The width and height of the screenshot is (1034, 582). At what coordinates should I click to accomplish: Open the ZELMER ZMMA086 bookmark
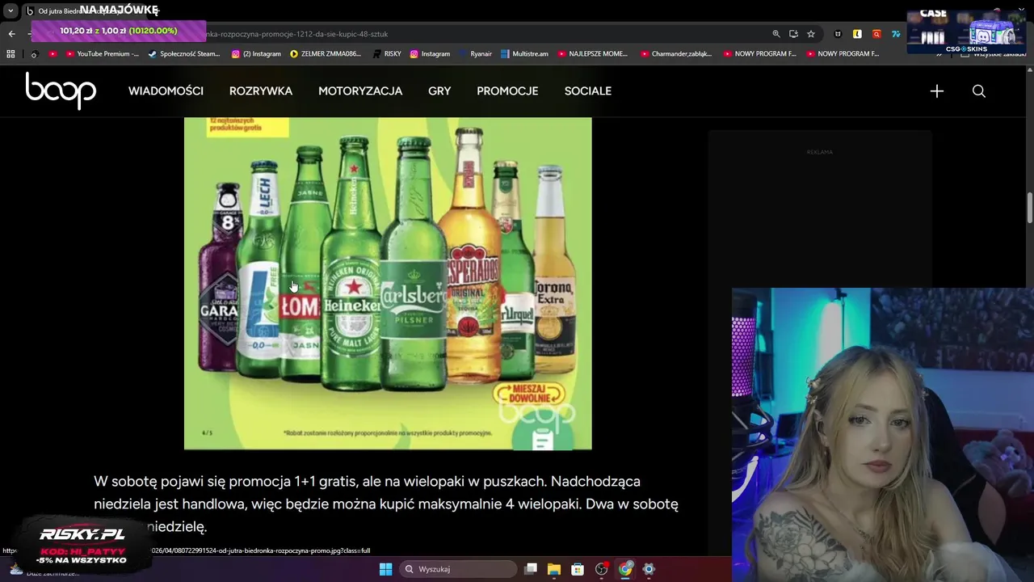pos(326,54)
